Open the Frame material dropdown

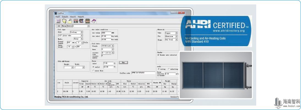click(x=171, y=40)
